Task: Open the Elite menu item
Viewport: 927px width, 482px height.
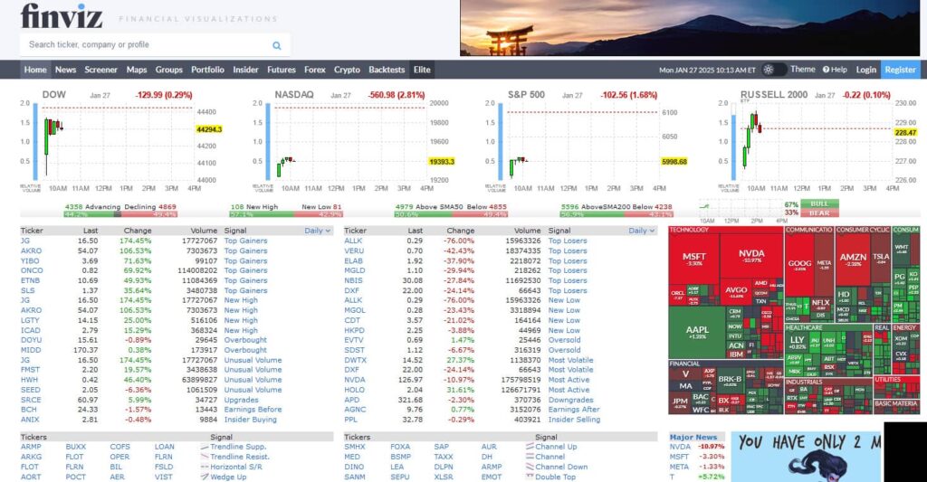Action: [422, 70]
